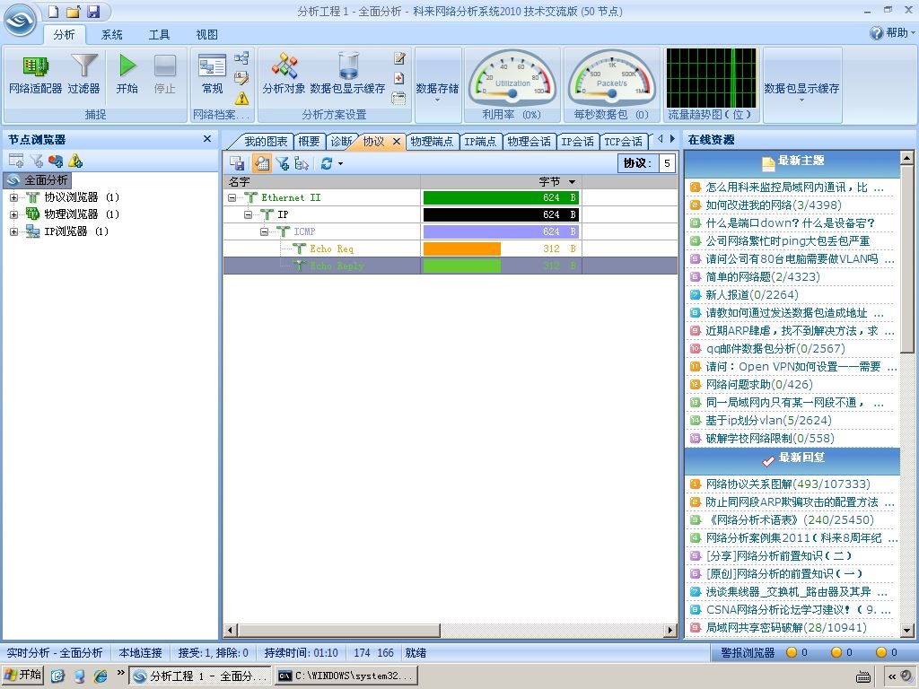This screenshot has height=689, width=919.
Task: Click the round application logo button
Action: click(20, 22)
